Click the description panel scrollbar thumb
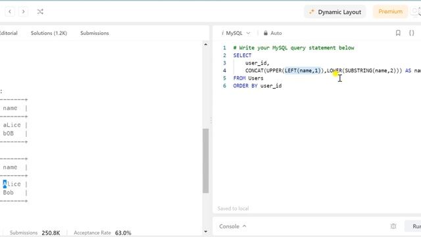 (206, 161)
